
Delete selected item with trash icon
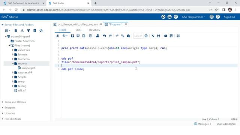[16, 31]
